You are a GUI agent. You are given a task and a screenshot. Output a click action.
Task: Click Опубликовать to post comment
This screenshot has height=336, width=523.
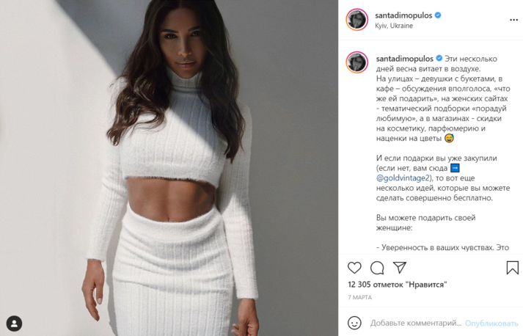[491, 324]
